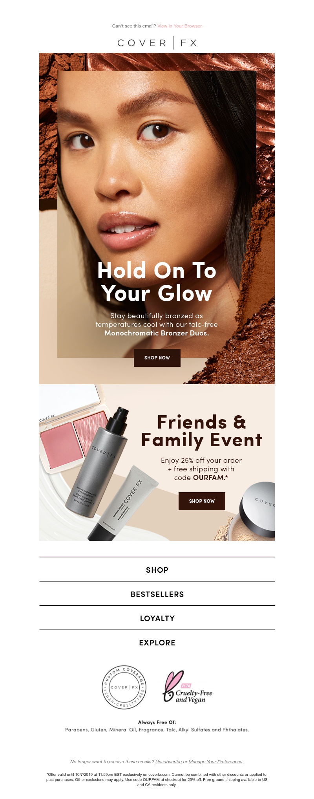Open the View in Your Browser link
This screenshot has width=314, height=799.
(x=179, y=26)
